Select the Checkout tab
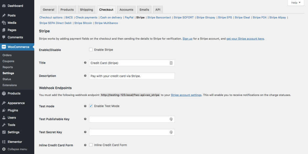Viewport: 308px width, 154px height. [106, 10]
